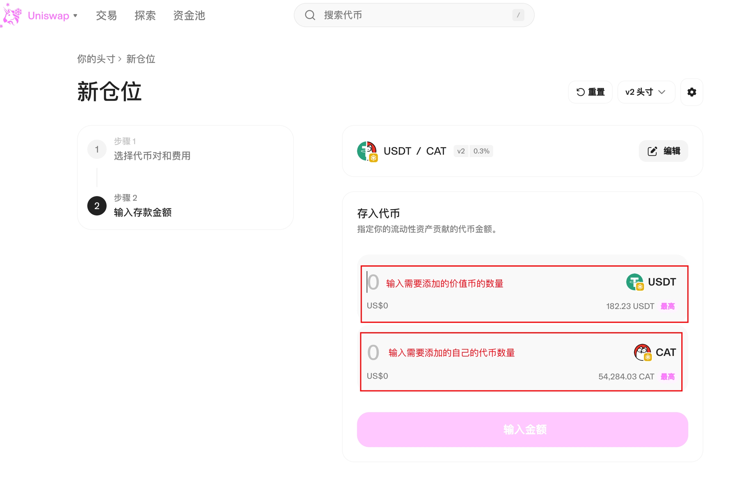Image resolution: width=737 pixels, height=479 pixels.
Task: Open the 探索 menu item
Action: [x=145, y=15]
